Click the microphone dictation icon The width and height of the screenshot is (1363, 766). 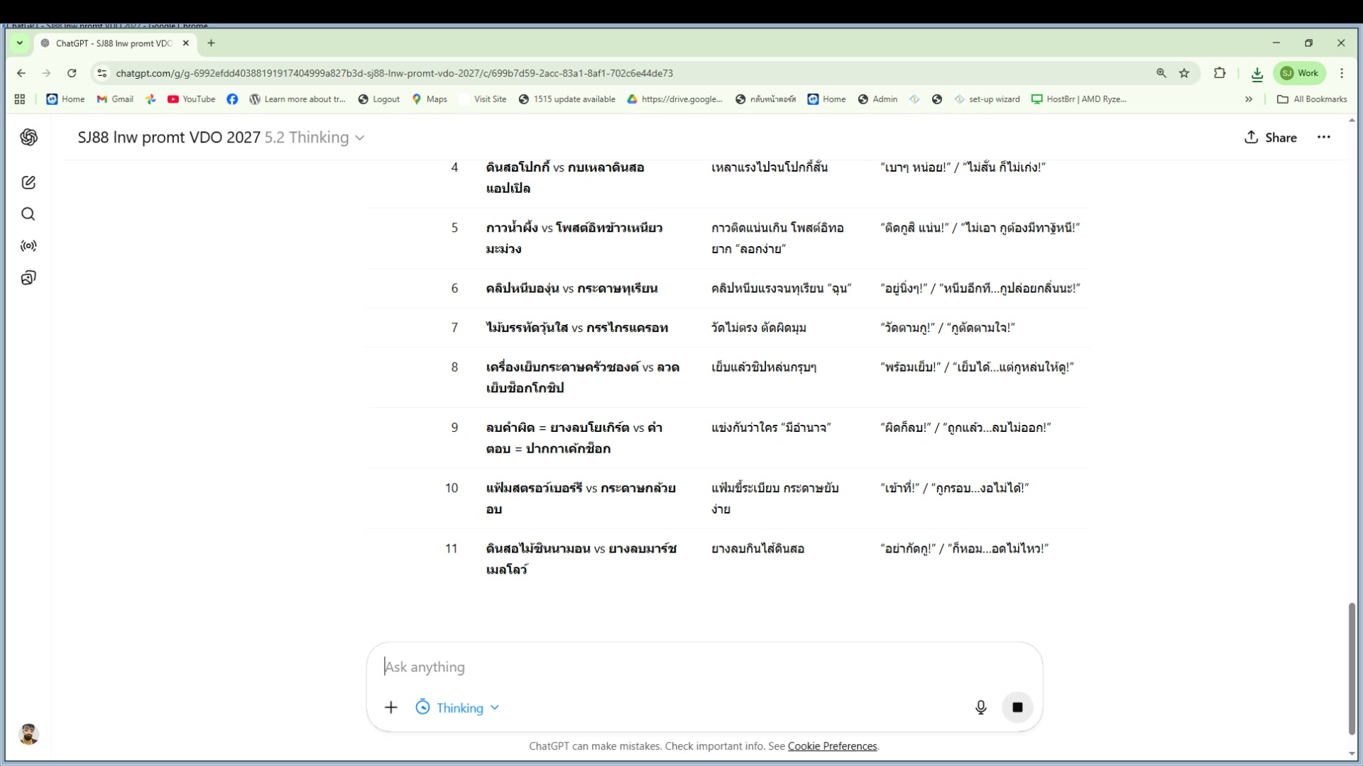(x=980, y=707)
